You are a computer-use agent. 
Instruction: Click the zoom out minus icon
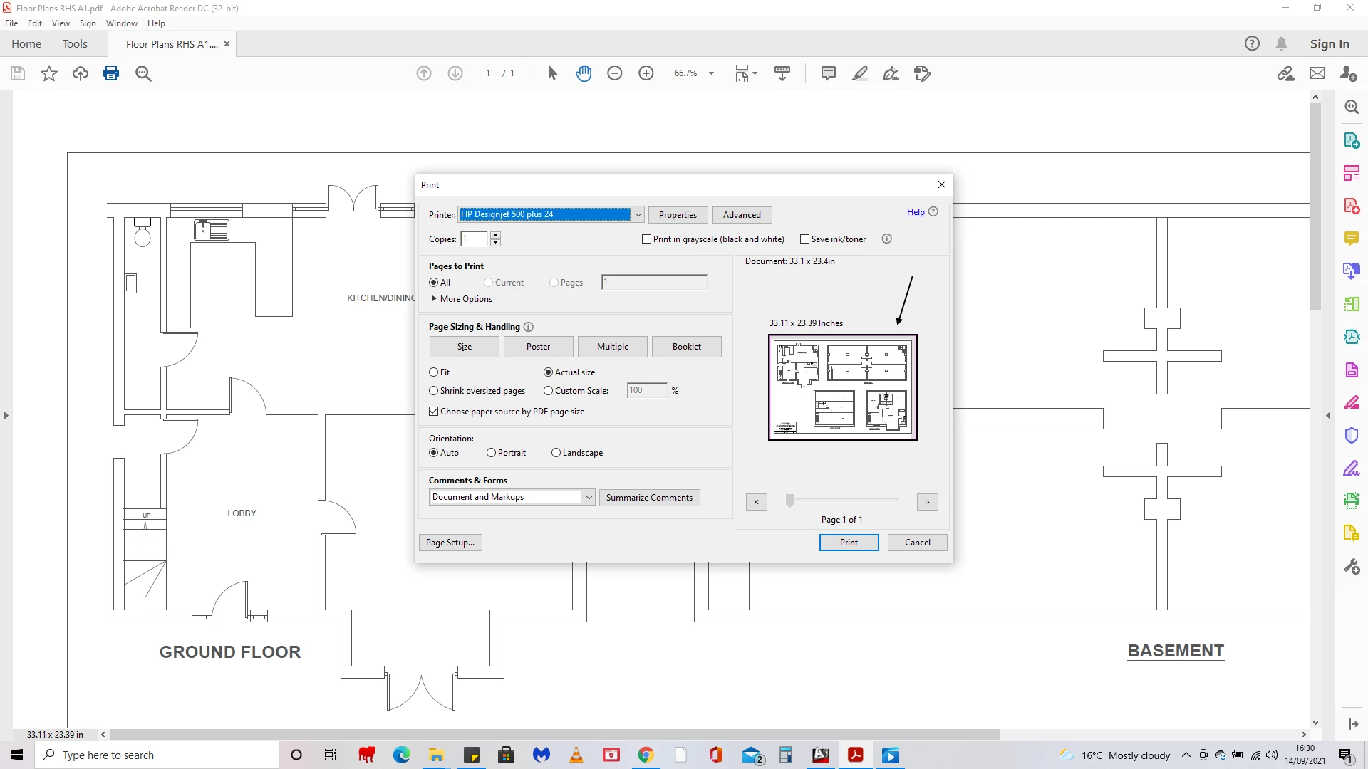tap(615, 73)
